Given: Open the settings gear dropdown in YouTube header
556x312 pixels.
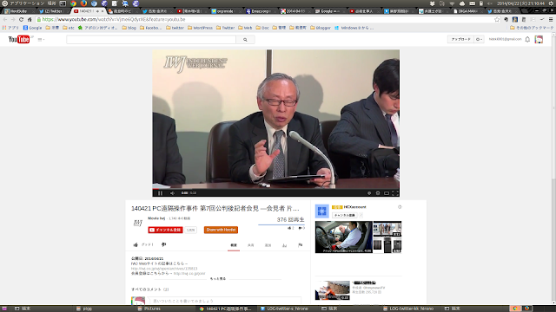Looking at the screenshot, I should point(479,39).
